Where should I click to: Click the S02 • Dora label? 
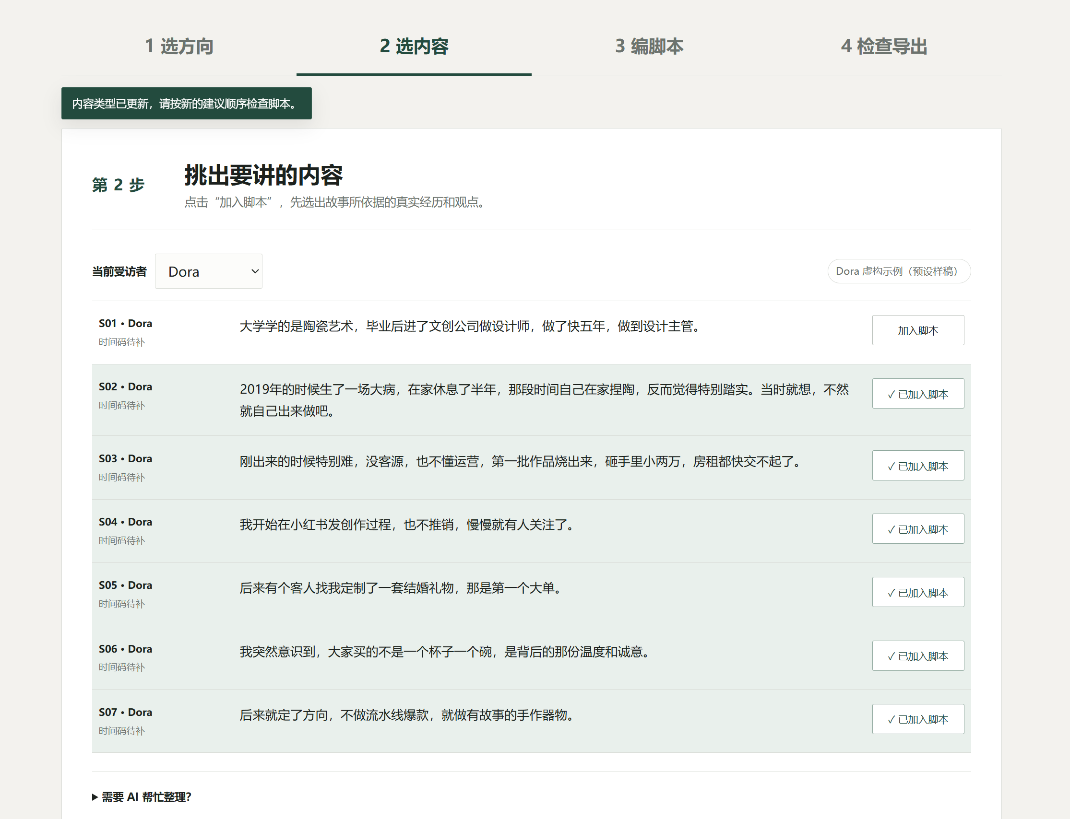[x=125, y=386]
